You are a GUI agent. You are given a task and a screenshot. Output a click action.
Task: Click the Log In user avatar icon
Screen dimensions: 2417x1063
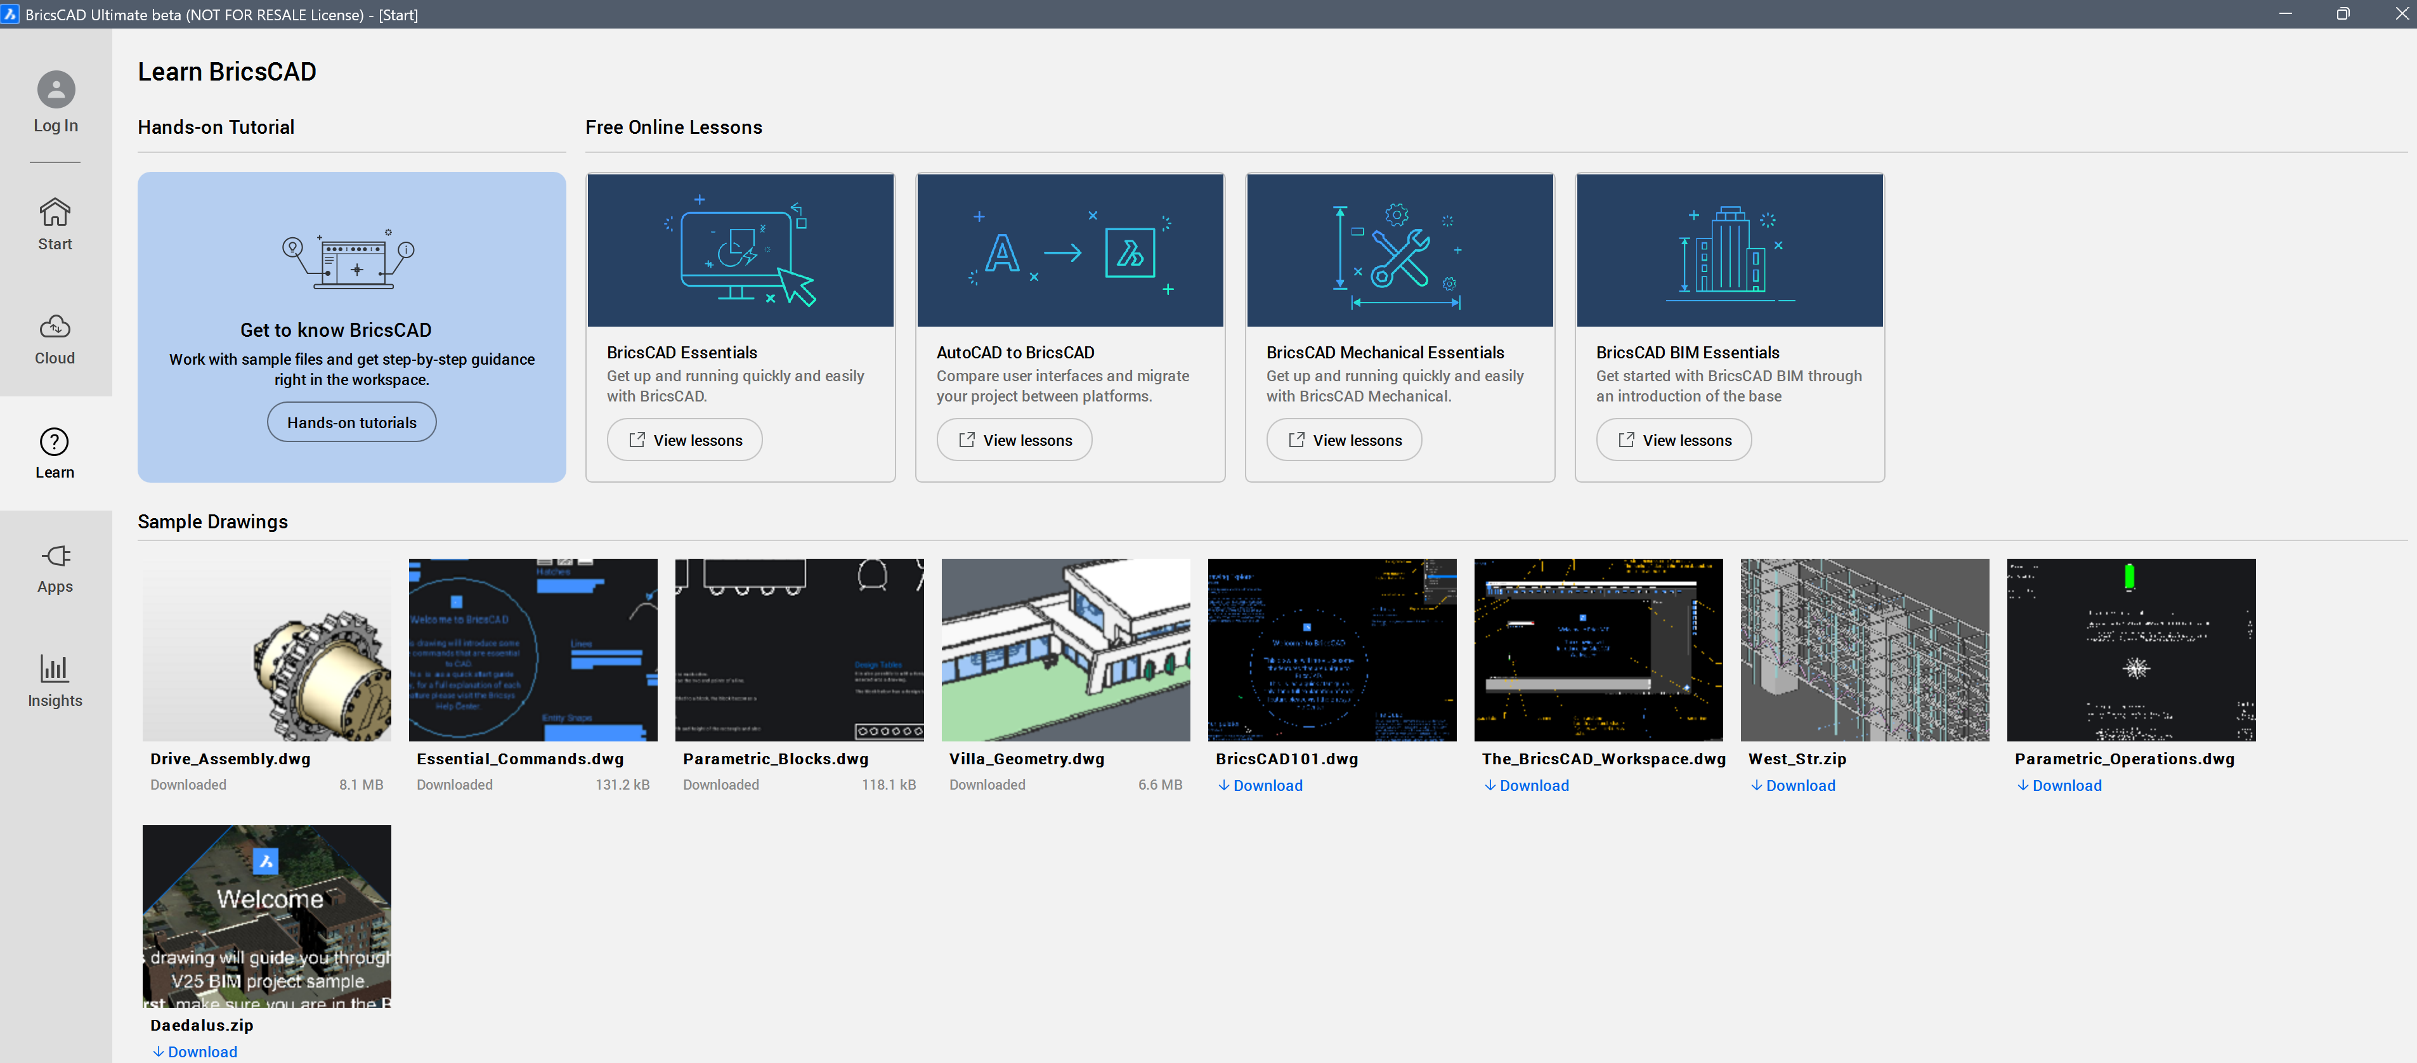pyautogui.click(x=55, y=90)
